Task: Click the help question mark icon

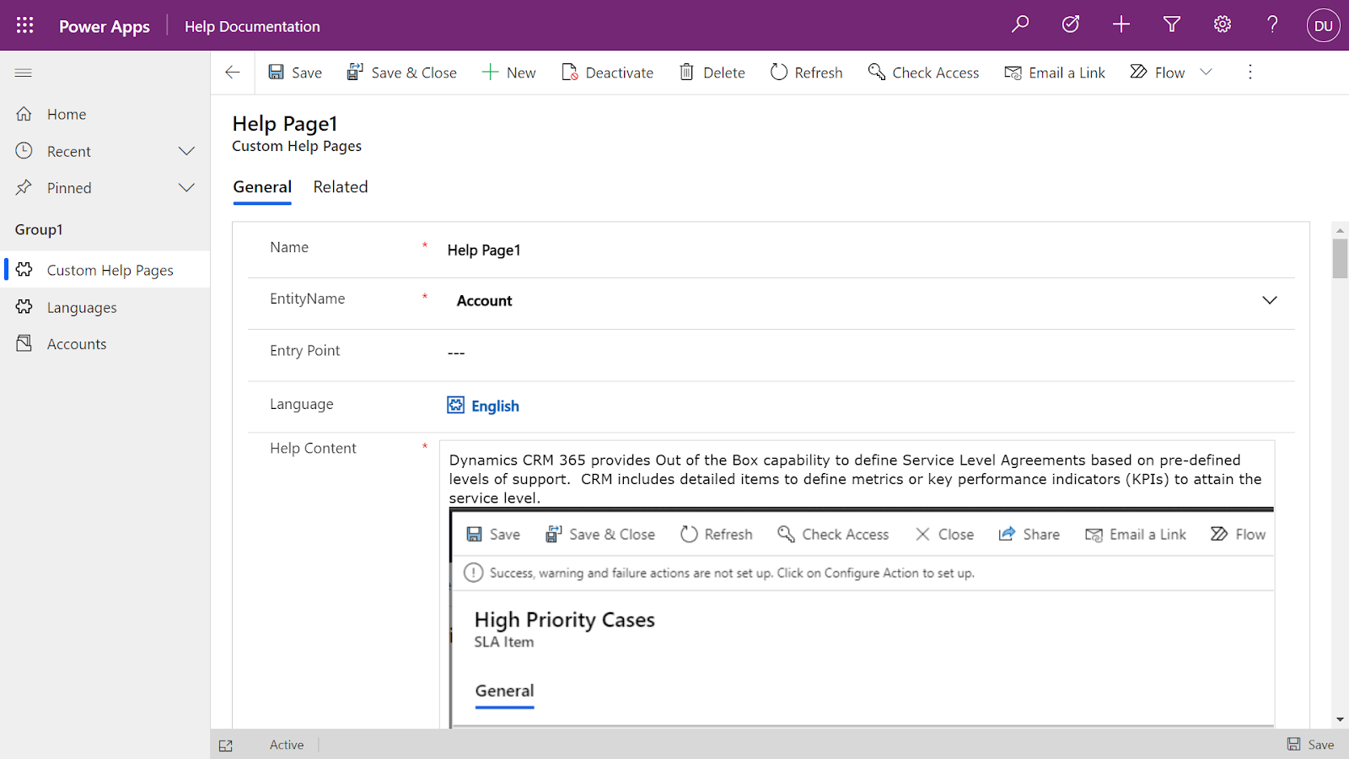Action: point(1273,24)
